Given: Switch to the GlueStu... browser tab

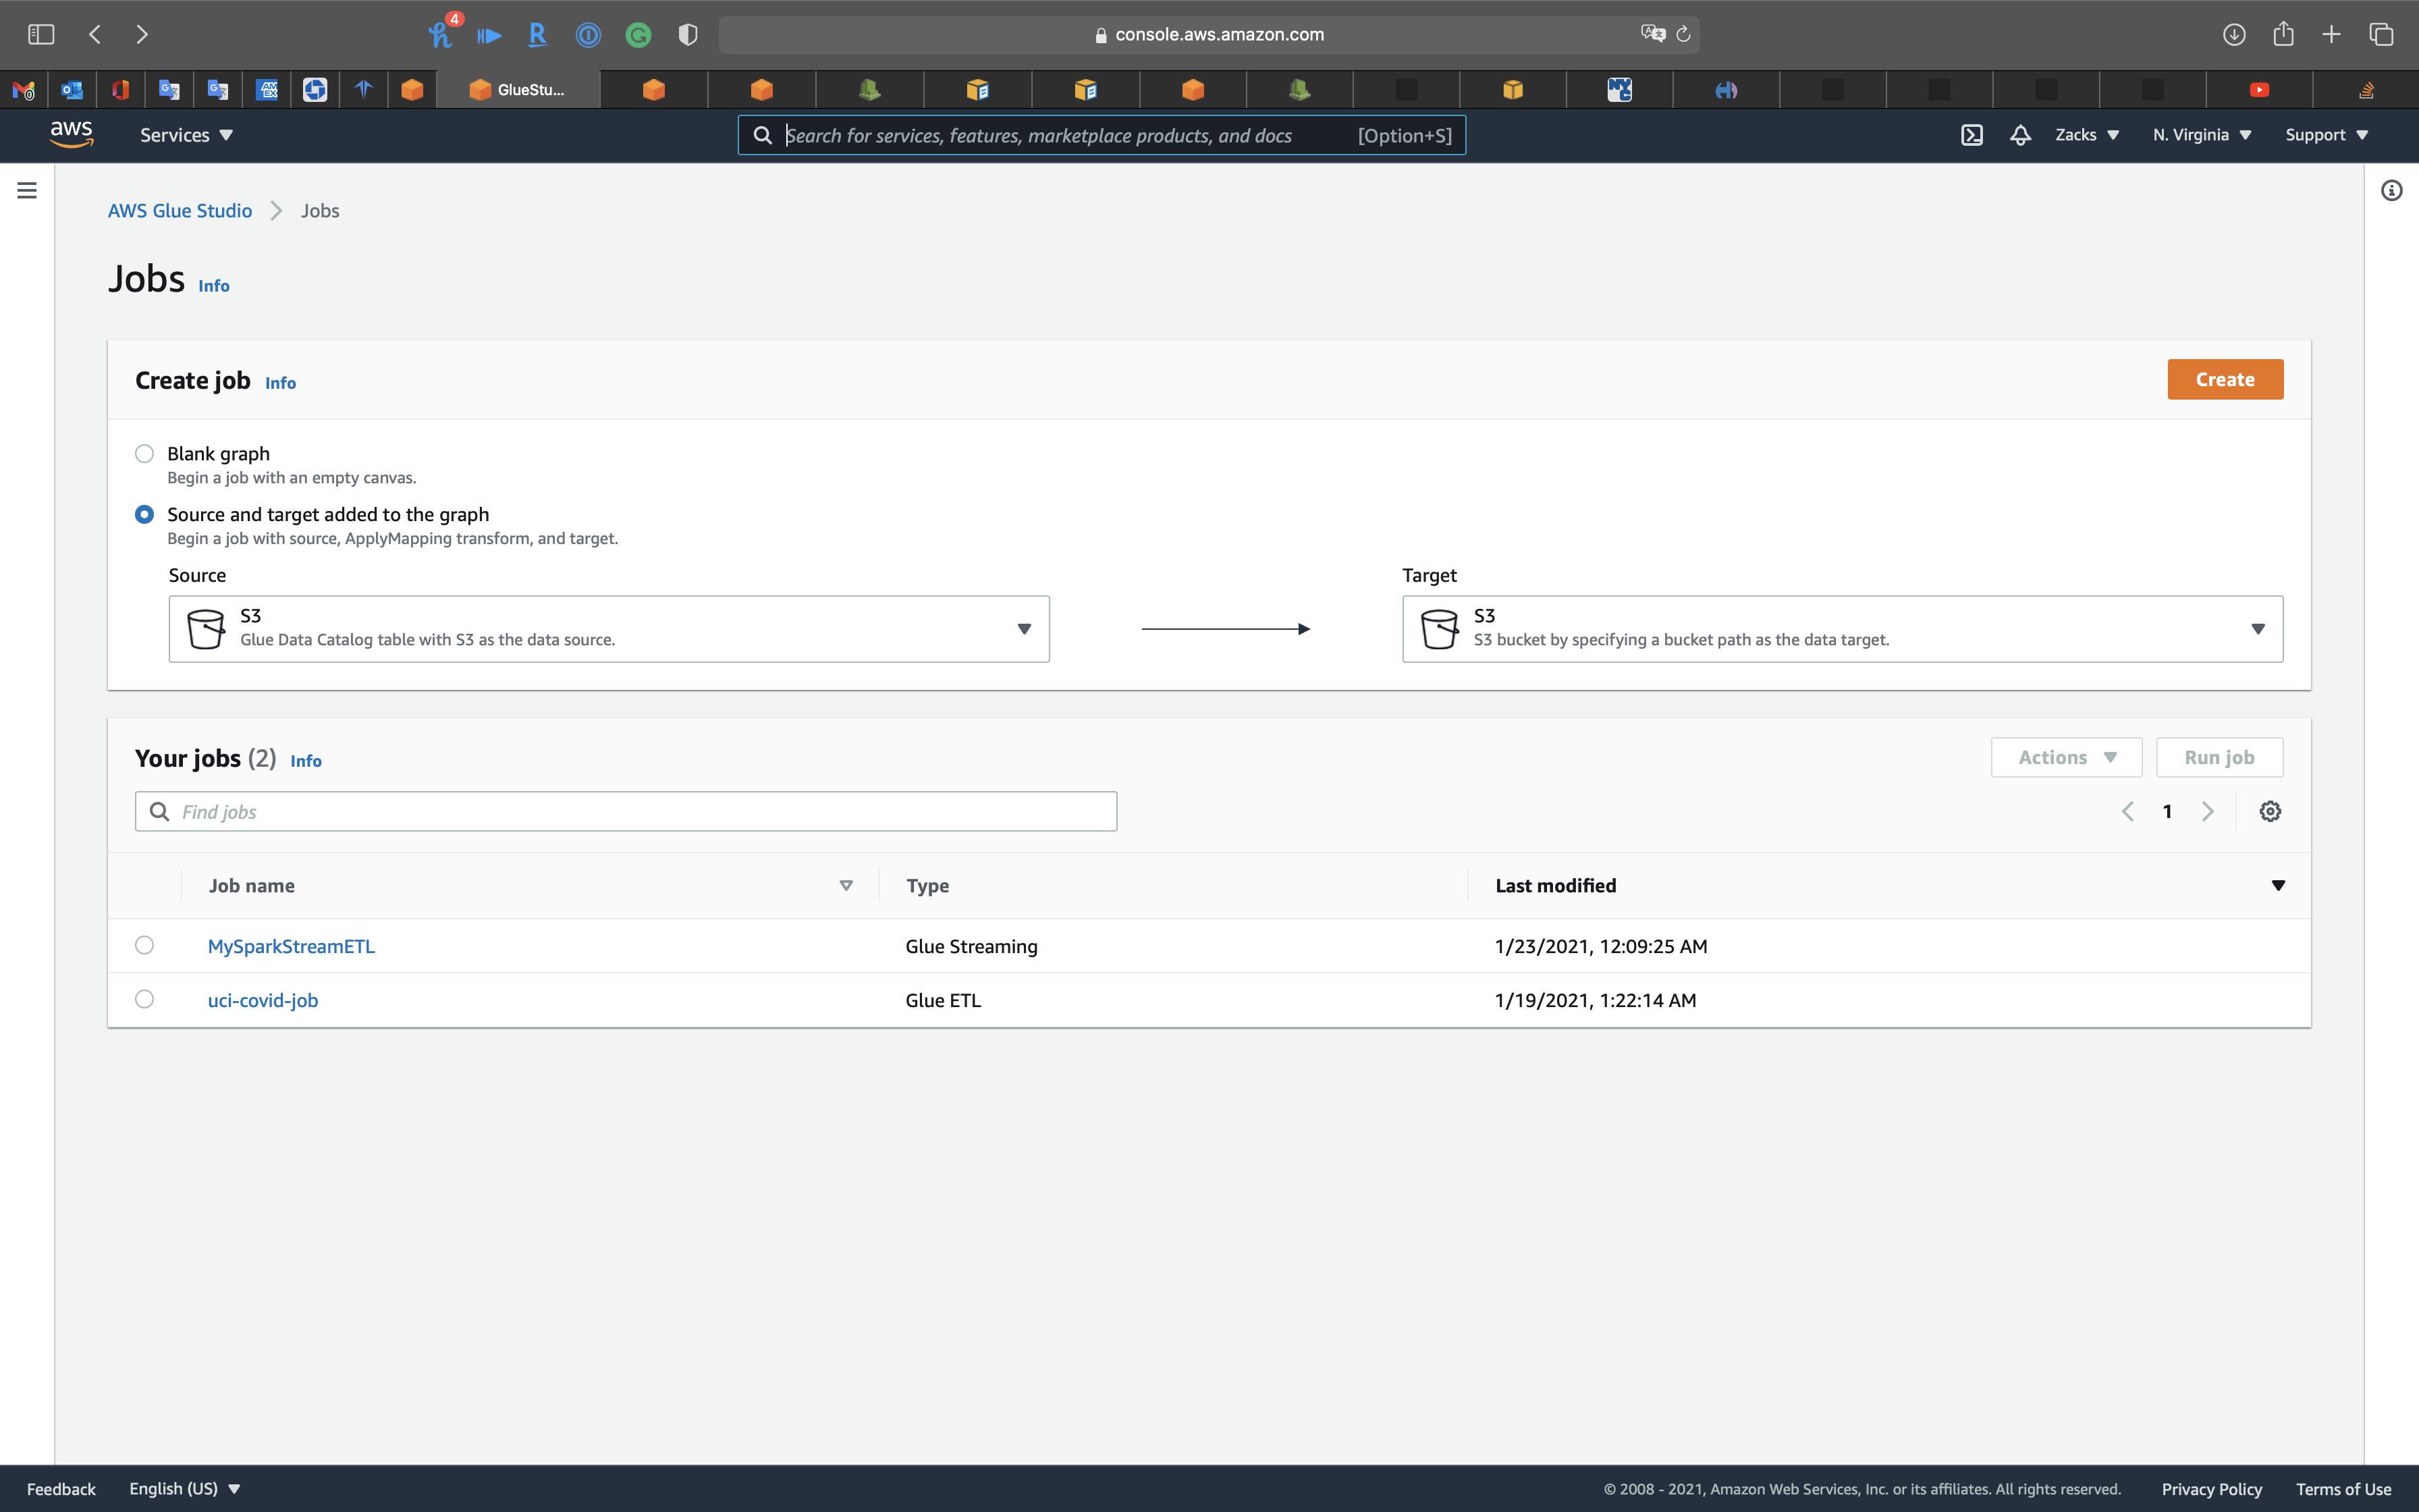Looking at the screenshot, I should [519, 90].
